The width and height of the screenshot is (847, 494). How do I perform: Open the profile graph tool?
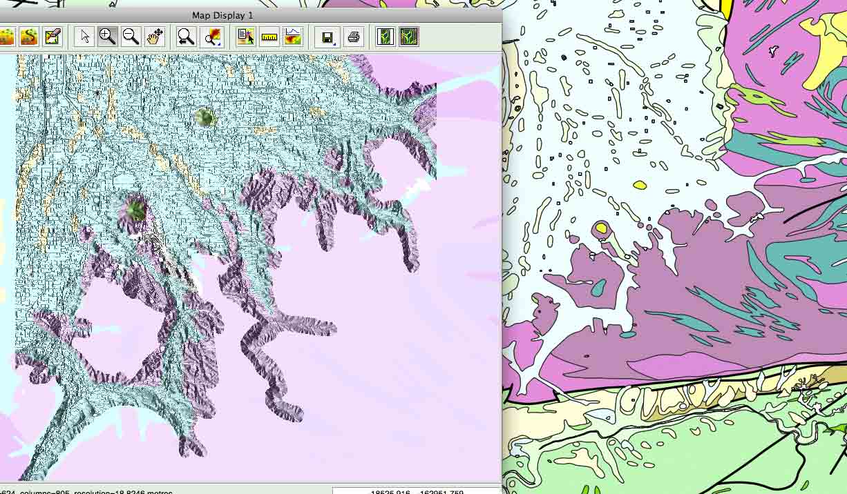pos(293,36)
